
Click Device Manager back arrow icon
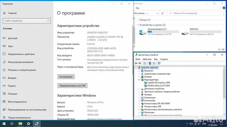pyautogui.click(x=136, y=63)
